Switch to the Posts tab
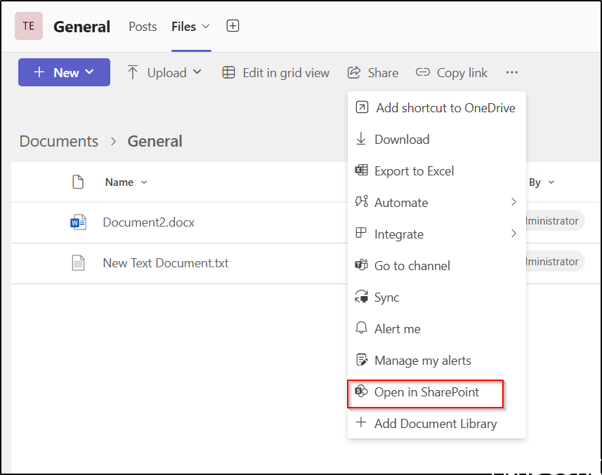This screenshot has height=475, width=602. tap(143, 27)
